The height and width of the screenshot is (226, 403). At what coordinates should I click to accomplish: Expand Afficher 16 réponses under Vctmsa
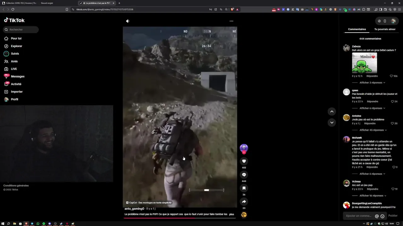click(373, 196)
